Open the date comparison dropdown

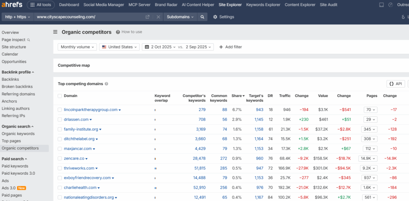(178, 47)
